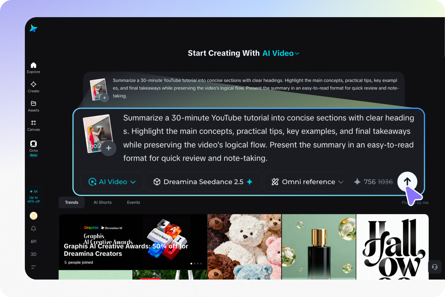Click the 756 credits cost indicator

pyautogui.click(x=373, y=182)
